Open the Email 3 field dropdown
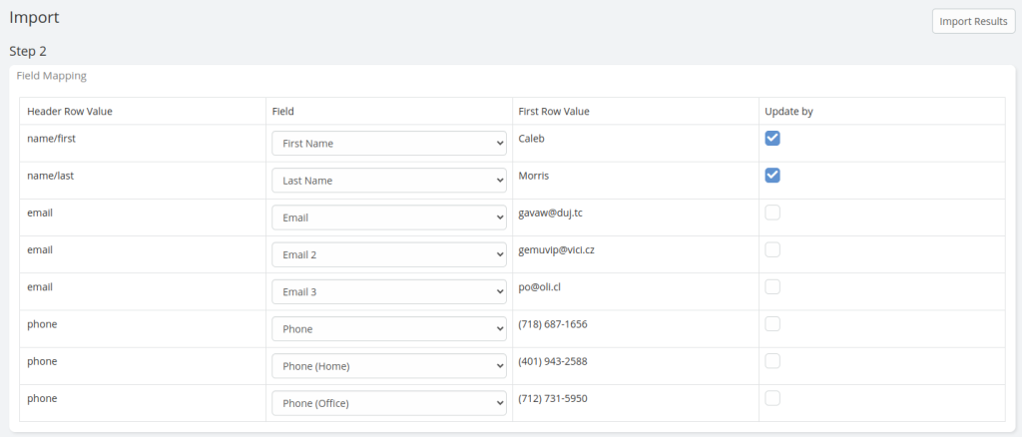The width and height of the screenshot is (1022, 437). pos(389,291)
